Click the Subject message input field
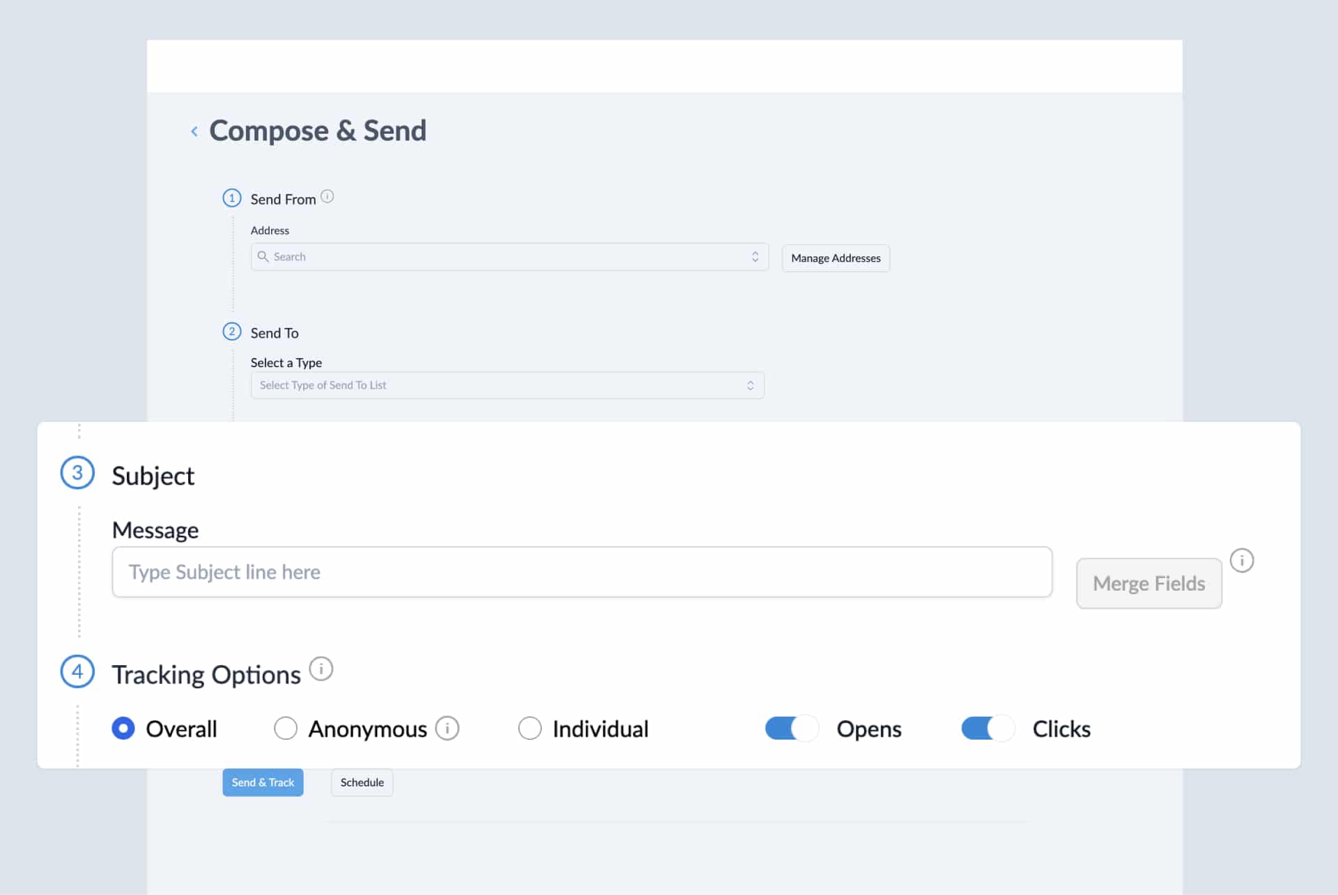This screenshot has width=1338, height=895. click(582, 570)
